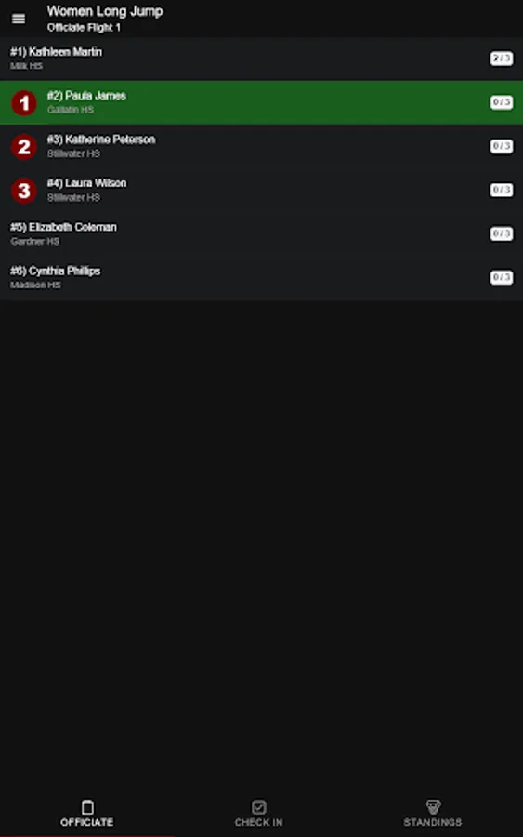The image size is (523, 837).
Task: Select highlighted athlete Paula James
Action: (261, 102)
